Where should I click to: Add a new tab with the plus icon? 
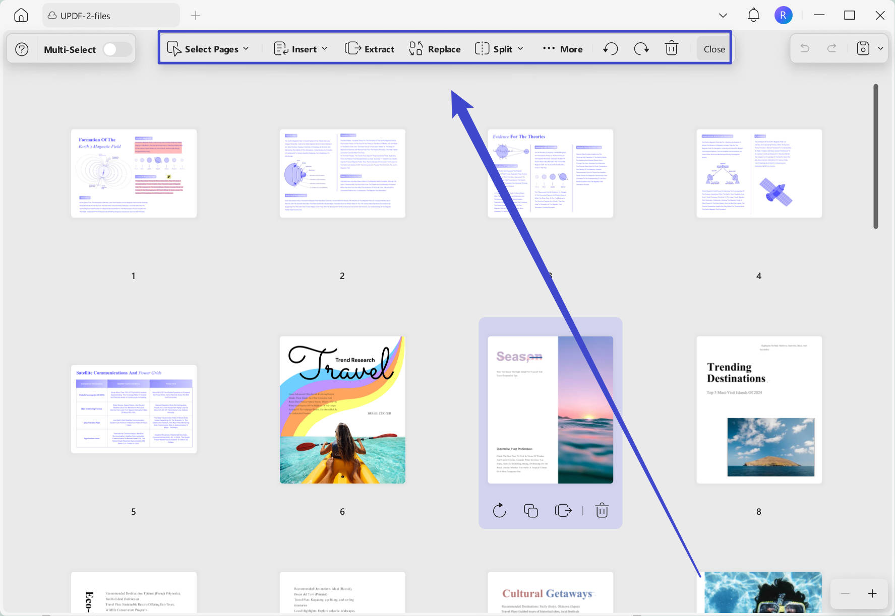(196, 16)
